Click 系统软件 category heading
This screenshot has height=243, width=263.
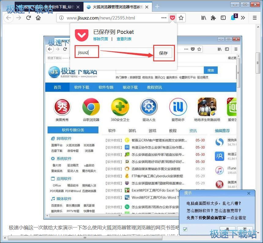point(64,159)
